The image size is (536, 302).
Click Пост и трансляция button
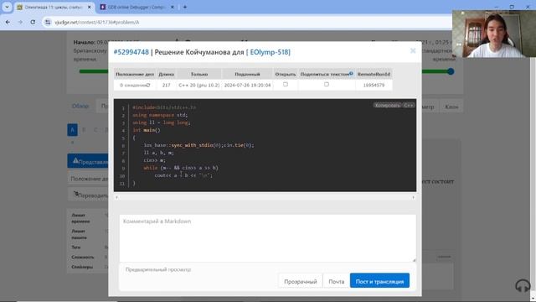coord(379,281)
